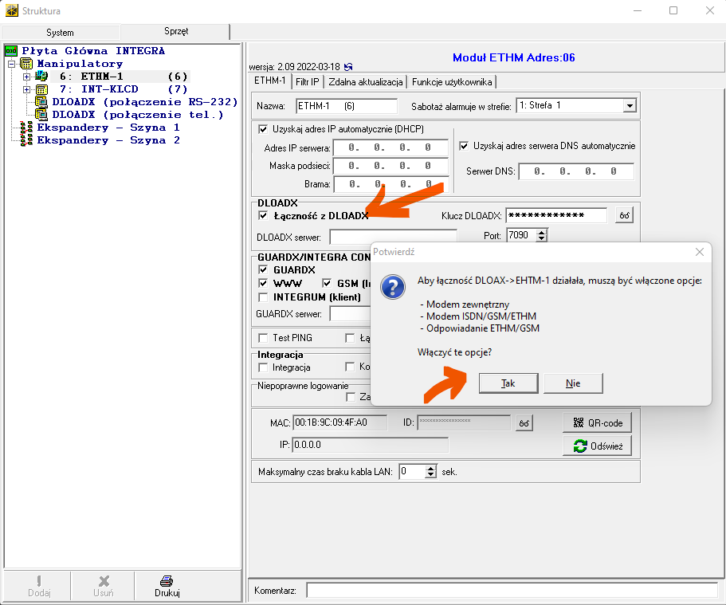The width and height of the screenshot is (726, 605).
Task: Switch to the Filtr IP tab
Action: pos(307,81)
